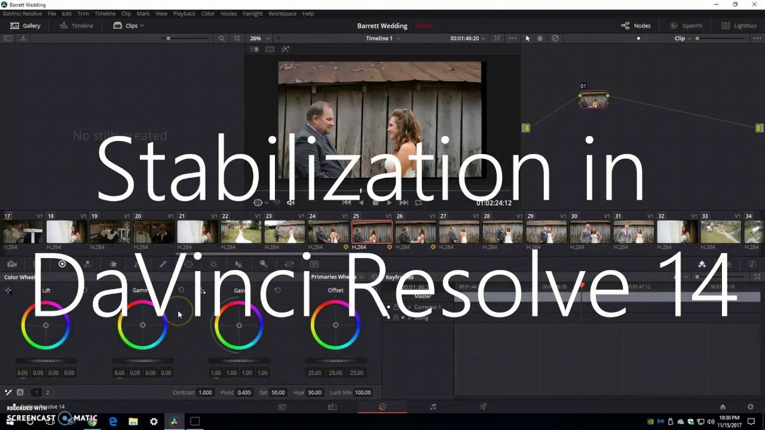This screenshot has height=430, width=765.
Task: Select the pointer tool in node editor
Action: click(x=527, y=38)
